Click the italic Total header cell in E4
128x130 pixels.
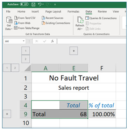(73, 105)
